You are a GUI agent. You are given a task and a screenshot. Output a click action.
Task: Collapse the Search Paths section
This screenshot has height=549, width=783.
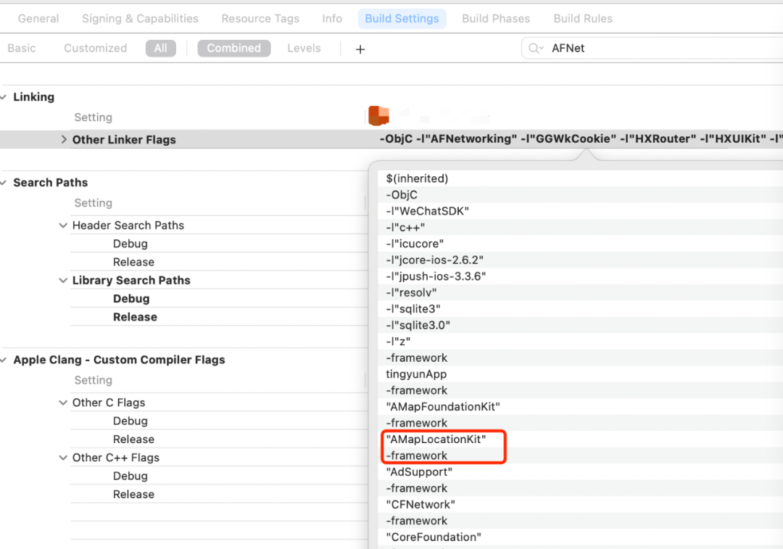[x=4, y=182]
